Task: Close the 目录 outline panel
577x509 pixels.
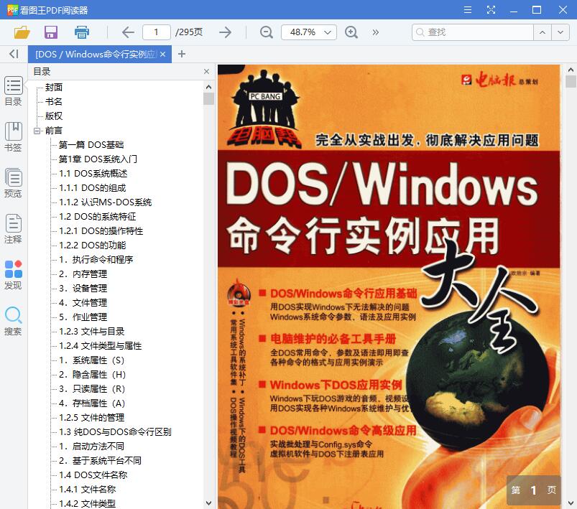Action: pos(206,71)
